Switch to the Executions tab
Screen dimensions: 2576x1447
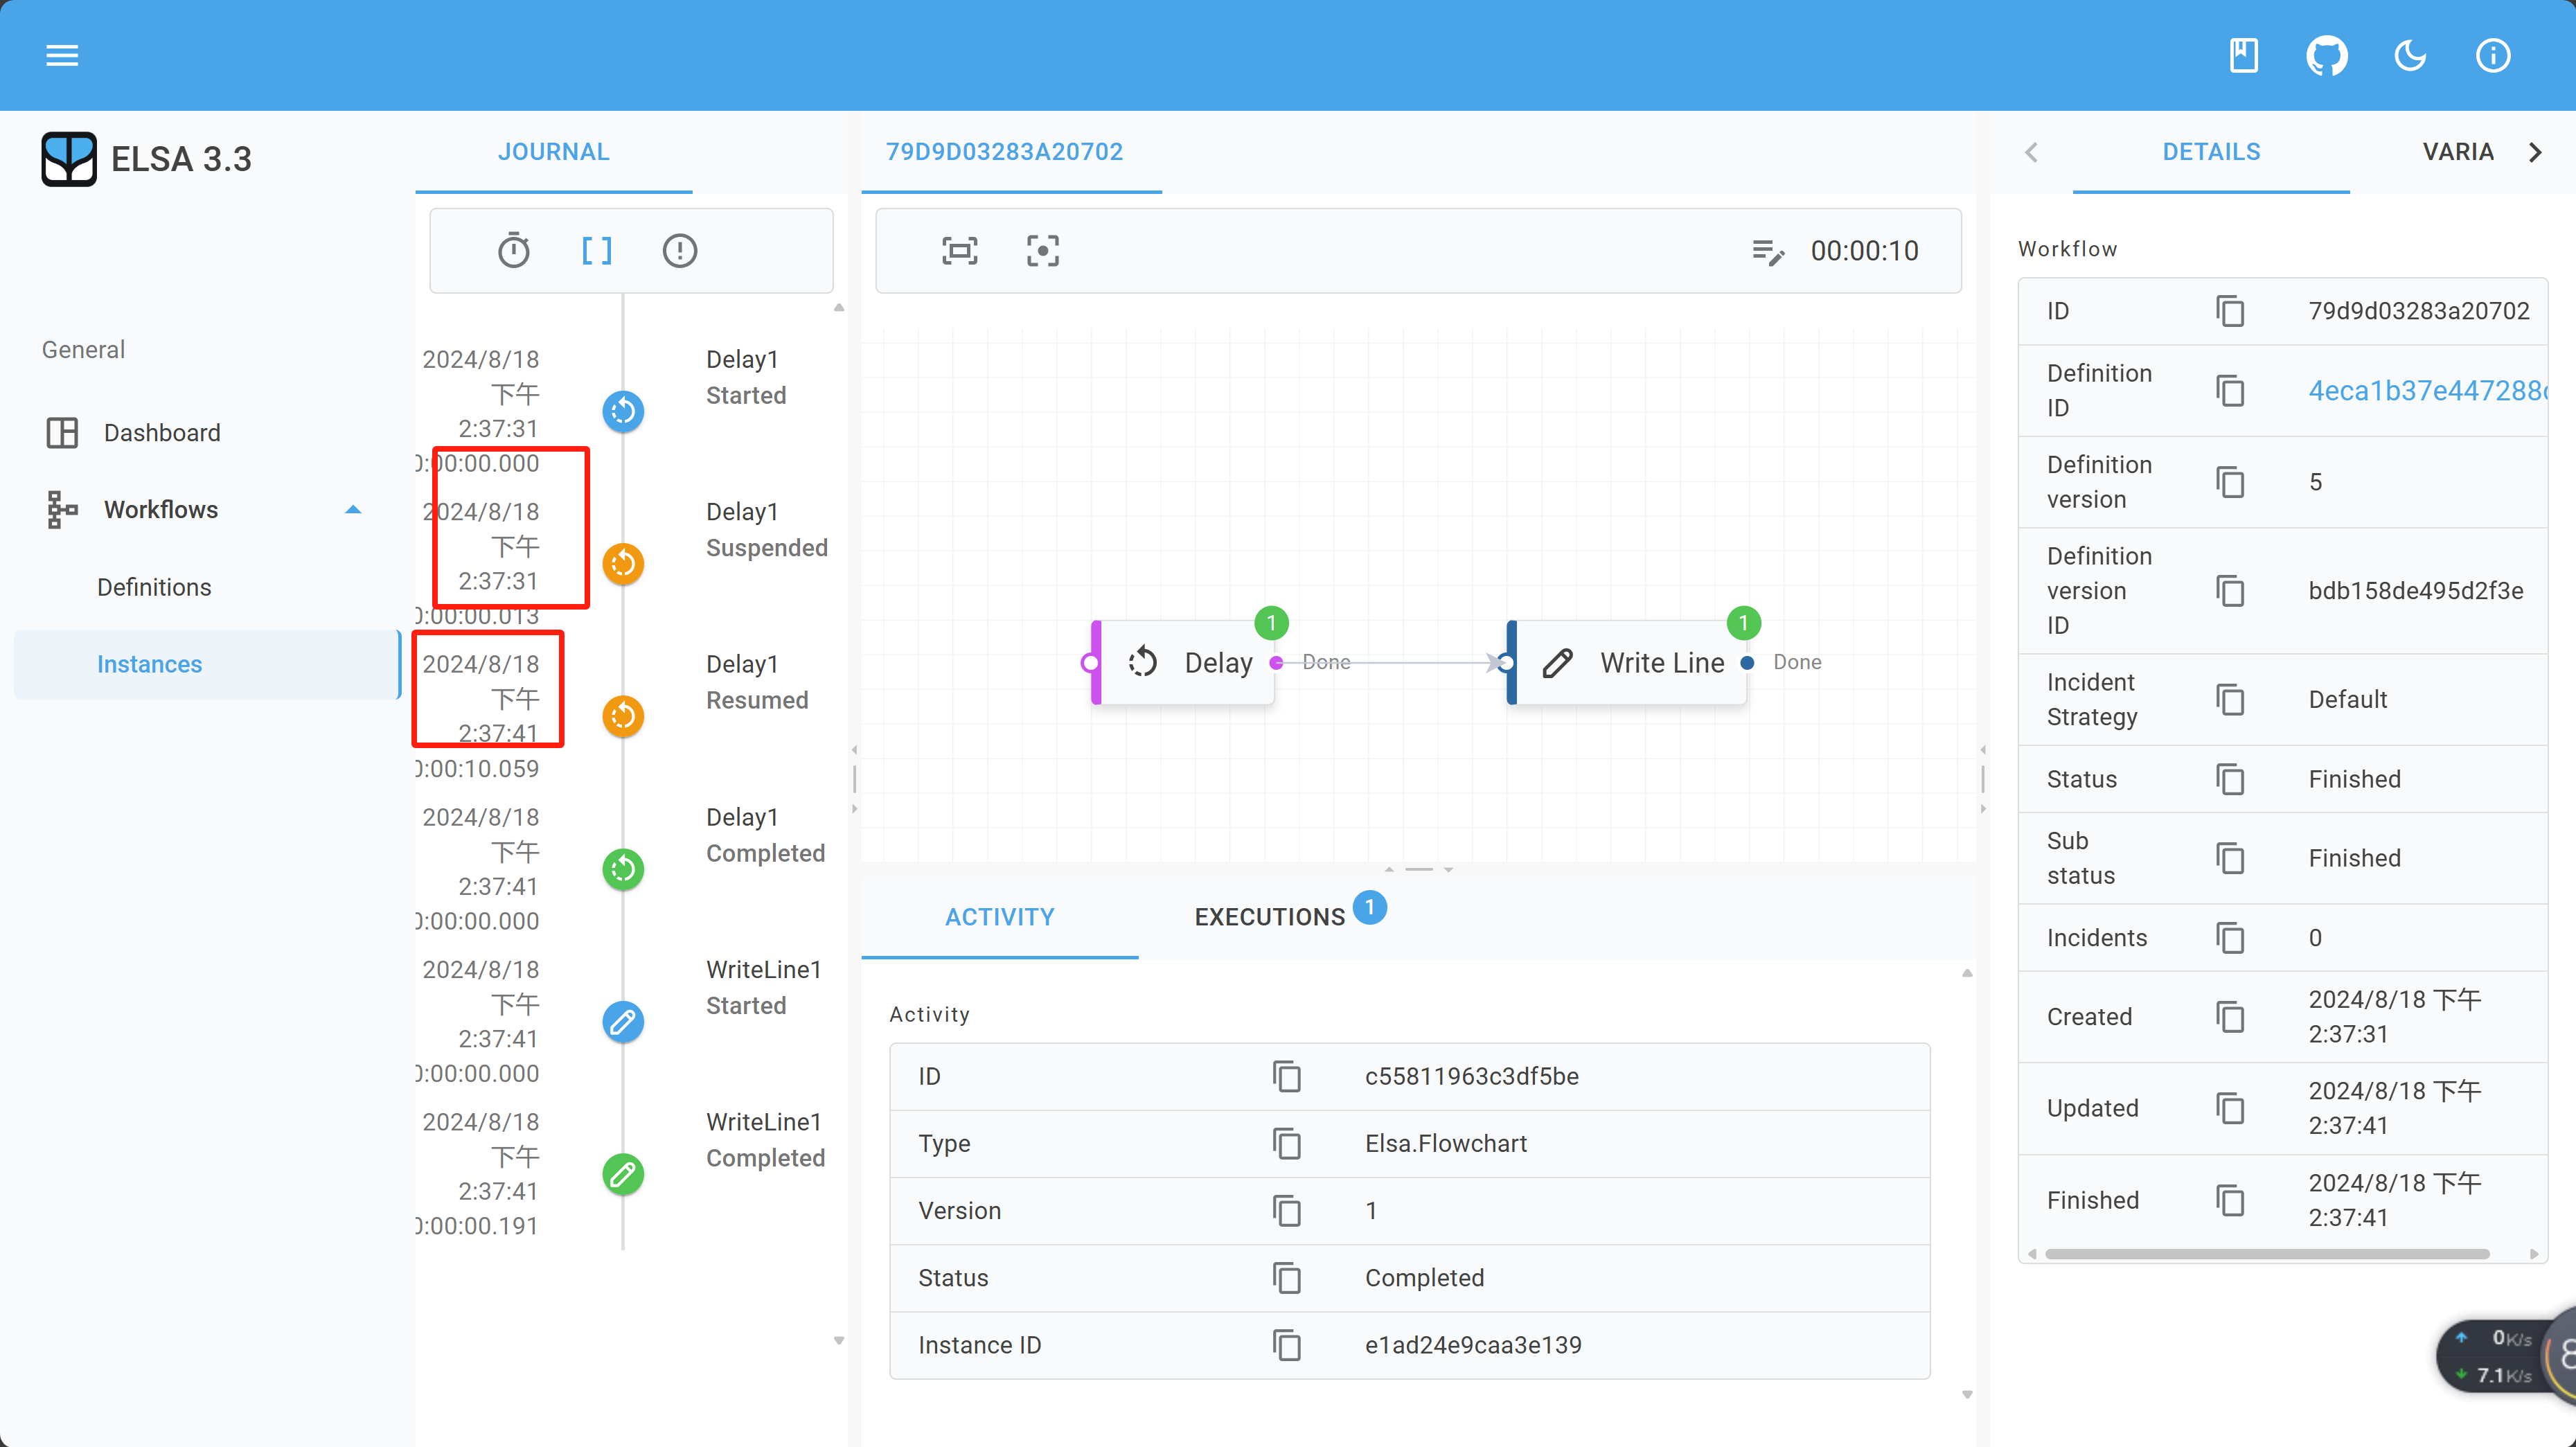tap(1269, 916)
